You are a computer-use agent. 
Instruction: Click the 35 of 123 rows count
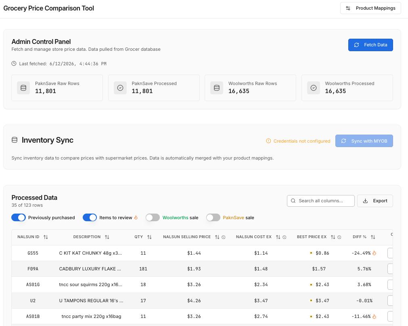coord(27,205)
